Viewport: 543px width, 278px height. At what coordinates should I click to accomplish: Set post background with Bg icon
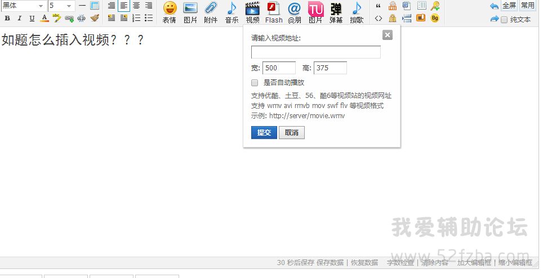(435, 18)
